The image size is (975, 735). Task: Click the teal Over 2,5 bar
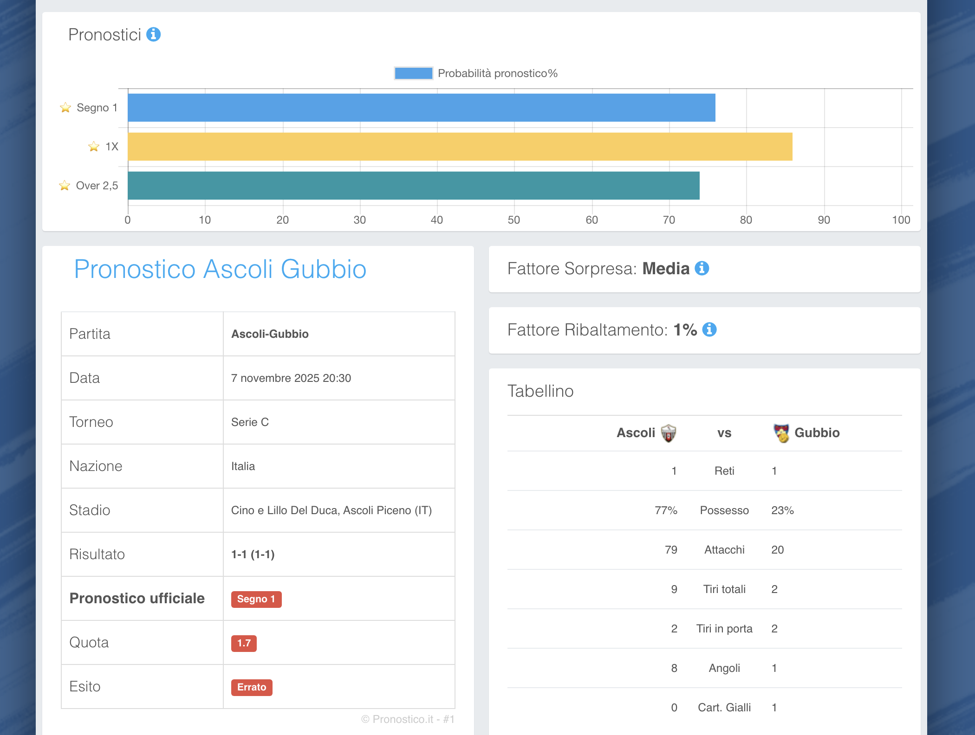pos(413,186)
